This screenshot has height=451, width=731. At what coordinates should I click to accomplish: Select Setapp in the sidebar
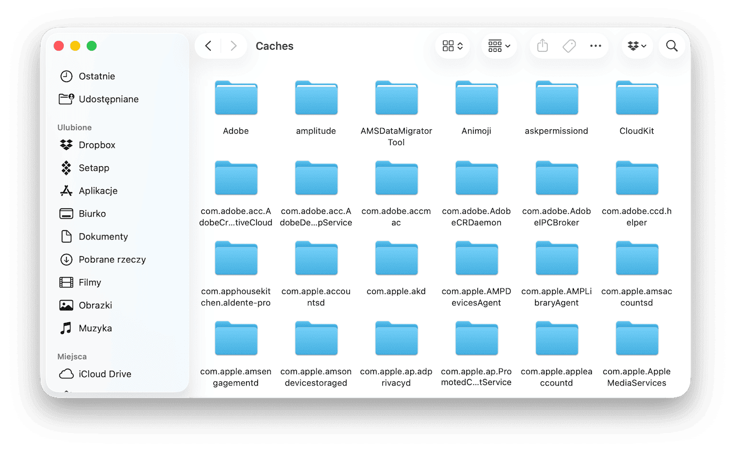(x=85, y=168)
